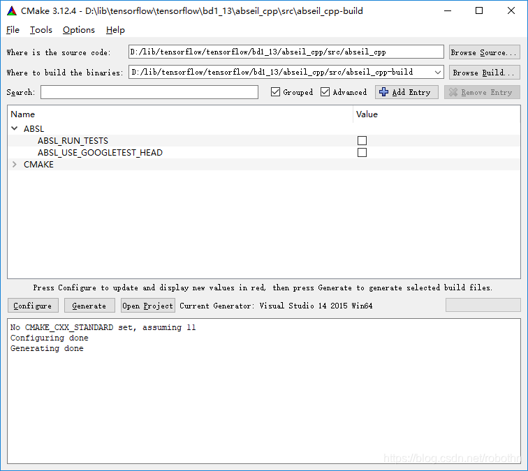Screen dimensions: 528x471
Task: Click Current Generator Visual Studio label
Action: pos(276,306)
